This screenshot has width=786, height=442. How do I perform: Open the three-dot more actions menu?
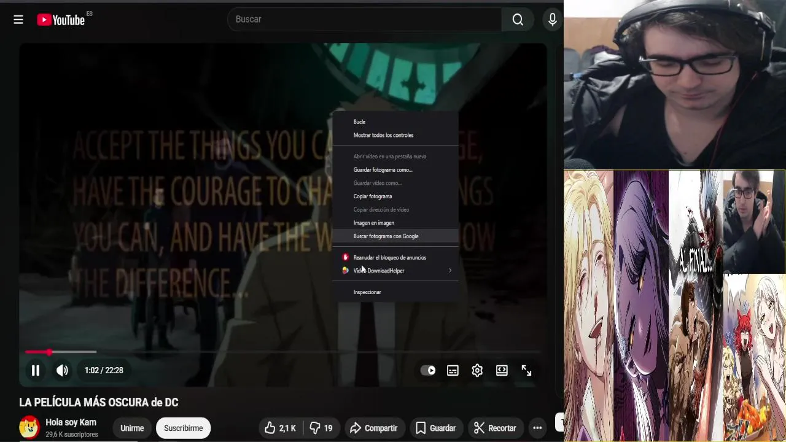pos(537,428)
